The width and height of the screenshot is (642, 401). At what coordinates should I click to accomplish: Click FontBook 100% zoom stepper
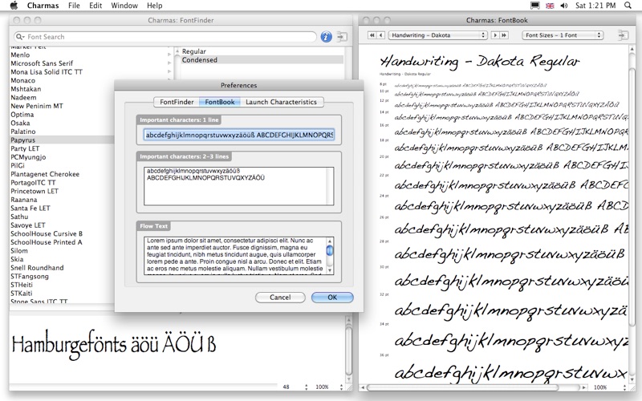(624, 387)
